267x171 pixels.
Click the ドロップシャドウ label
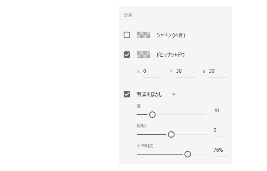170,55
